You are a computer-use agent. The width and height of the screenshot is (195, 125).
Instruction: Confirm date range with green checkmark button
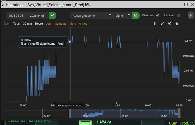pos(52,16)
